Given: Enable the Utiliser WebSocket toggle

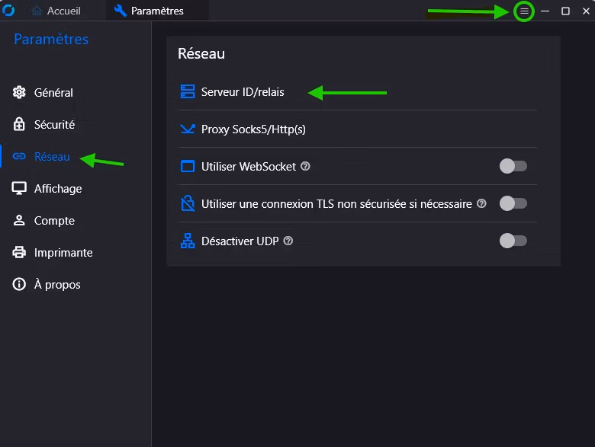Looking at the screenshot, I should (513, 166).
